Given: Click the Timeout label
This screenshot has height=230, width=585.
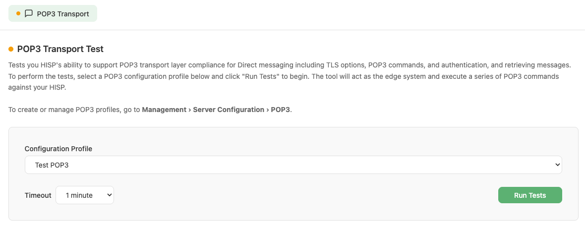Looking at the screenshot, I should (38, 195).
